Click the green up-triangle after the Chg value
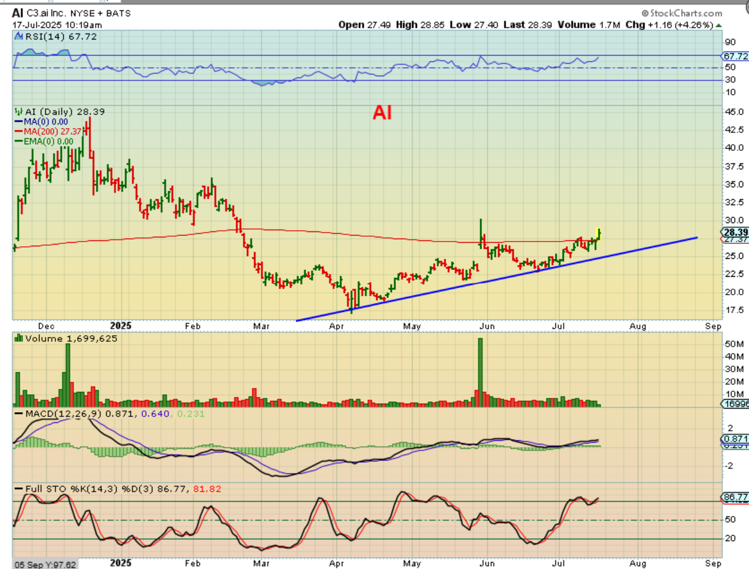The image size is (749, 569). (718, 25)
